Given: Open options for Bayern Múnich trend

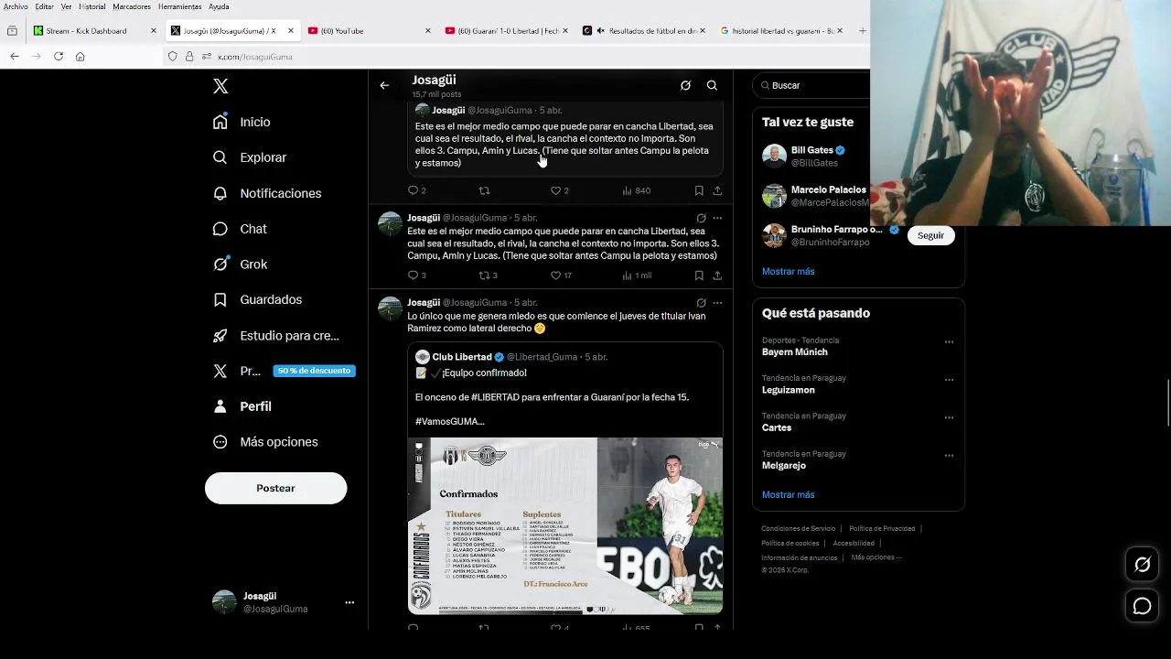Looking at the screenshot, I should click(949, 341).
